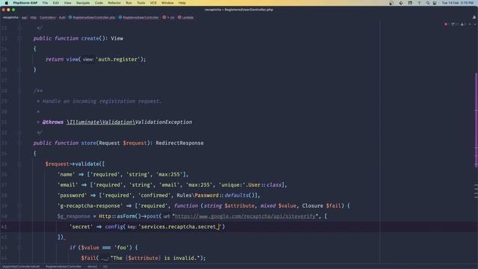478x269 pixels.
Task: Open the PhpStorm-EAP application menu
Action: click(x=25, y=3)
